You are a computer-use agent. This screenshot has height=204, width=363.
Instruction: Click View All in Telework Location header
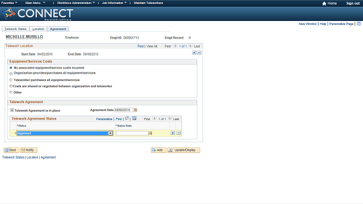point(151,46)
